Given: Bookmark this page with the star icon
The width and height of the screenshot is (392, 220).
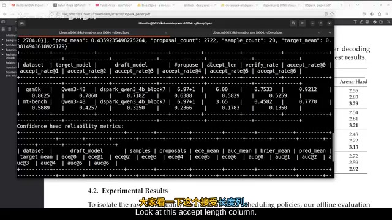Looking at the screenshot, I should tap(332, 14).
